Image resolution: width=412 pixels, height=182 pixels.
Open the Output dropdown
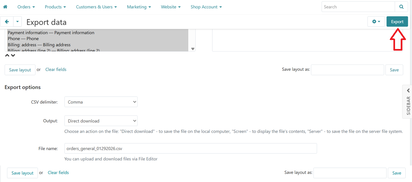click(x=101, y=121)
